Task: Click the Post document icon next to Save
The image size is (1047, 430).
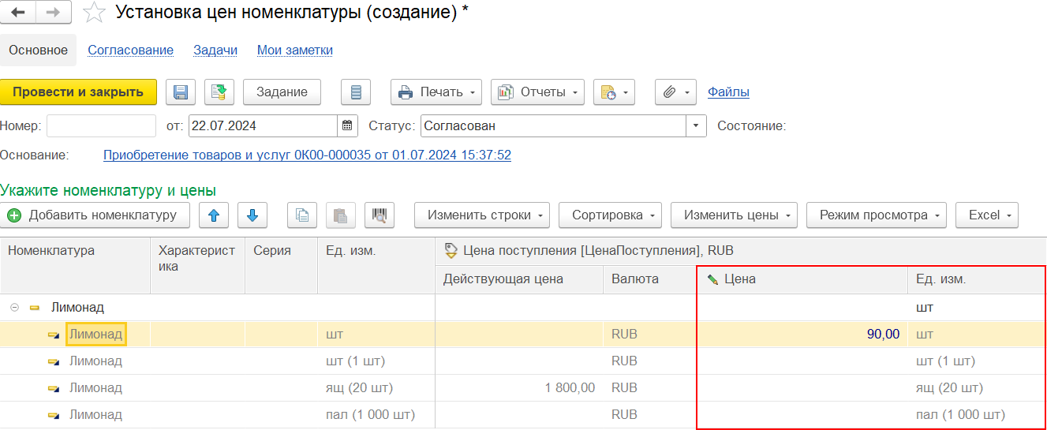Action: pos(219,92)
